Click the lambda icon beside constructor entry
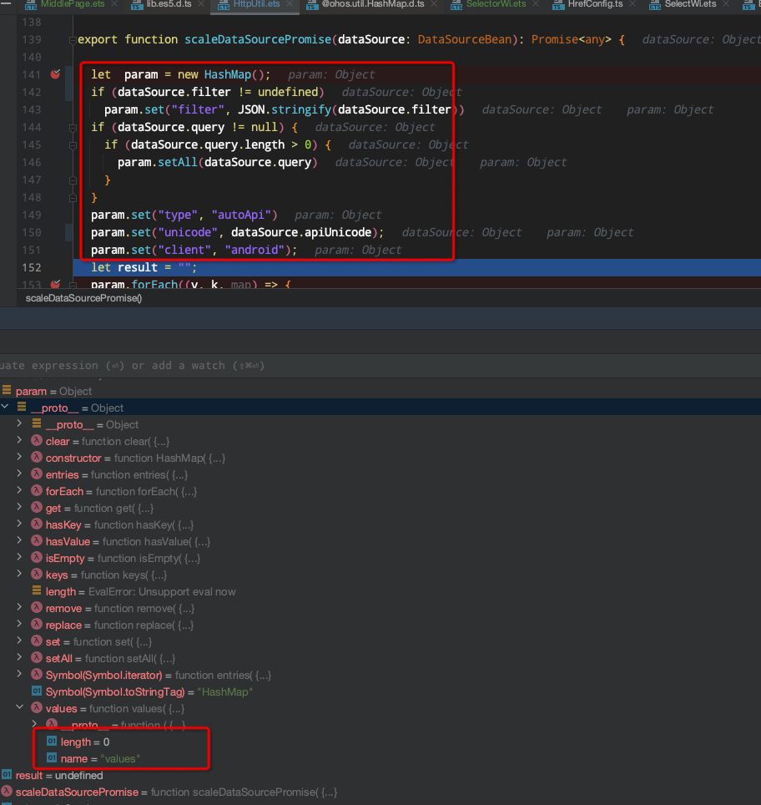This screenshot has width=761, height=805. pos(37,457)
